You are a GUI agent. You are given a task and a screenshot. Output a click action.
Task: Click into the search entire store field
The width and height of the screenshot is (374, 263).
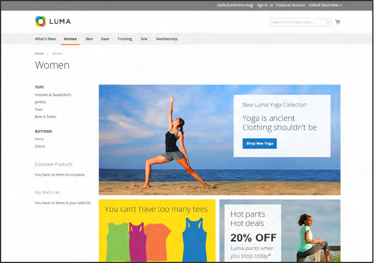[301, 22]
